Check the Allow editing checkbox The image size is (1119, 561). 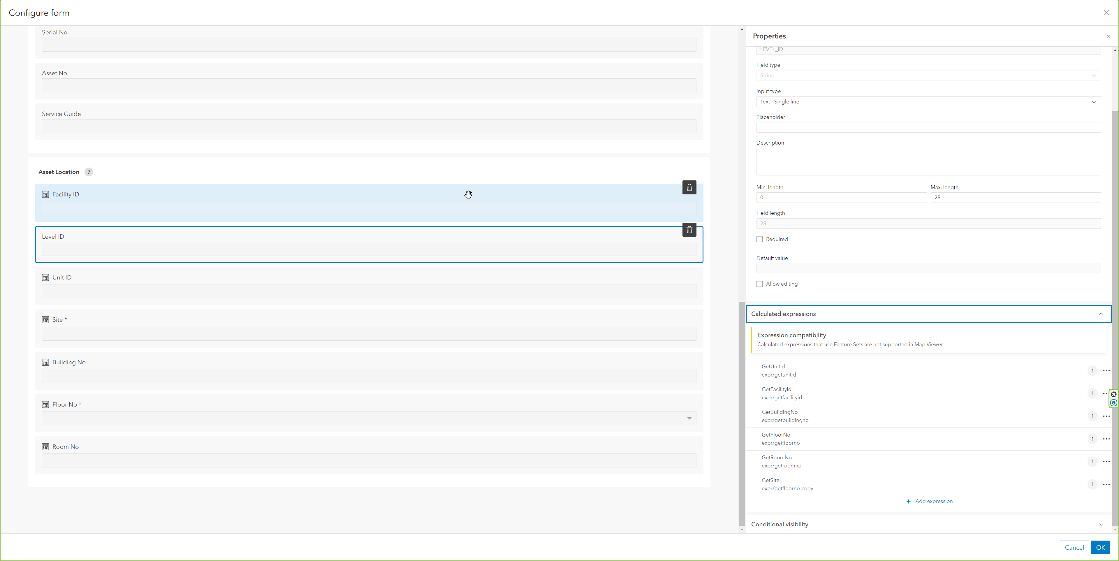[759, 284]
